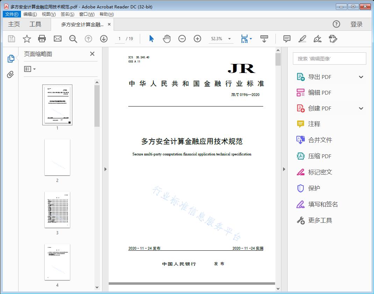
Task: Click the magnifier zoom-out search icon
Action: click(x=73, y=39)
